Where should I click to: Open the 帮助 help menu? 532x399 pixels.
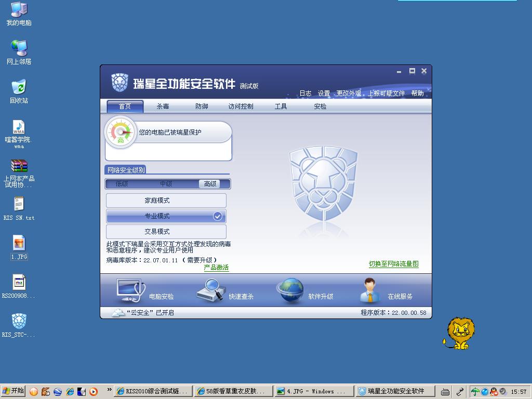point(417,94)
